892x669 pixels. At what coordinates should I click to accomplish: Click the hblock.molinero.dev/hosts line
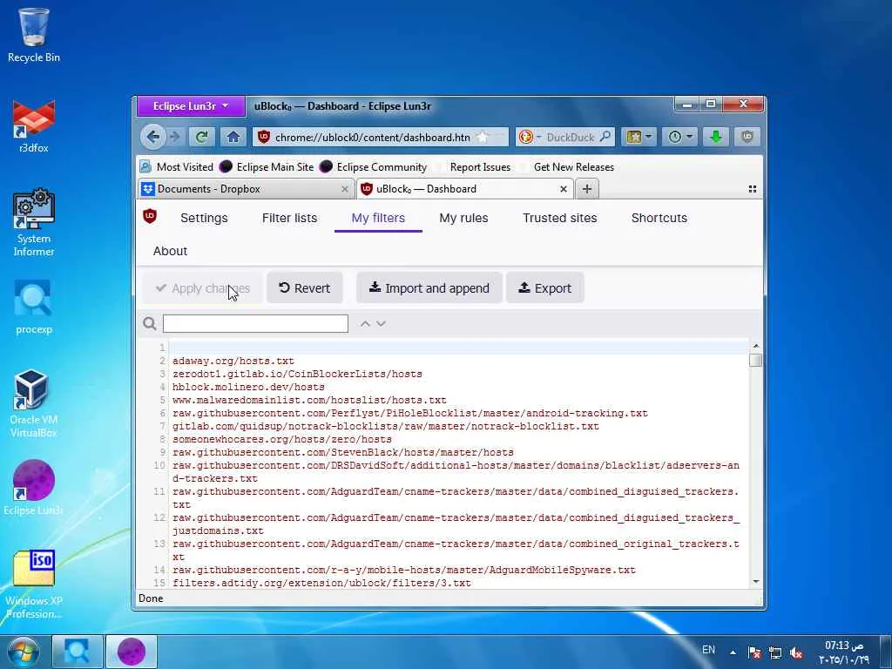[248, 387]
